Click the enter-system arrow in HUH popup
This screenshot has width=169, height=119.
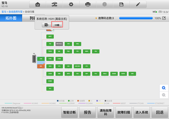point(57,25)
